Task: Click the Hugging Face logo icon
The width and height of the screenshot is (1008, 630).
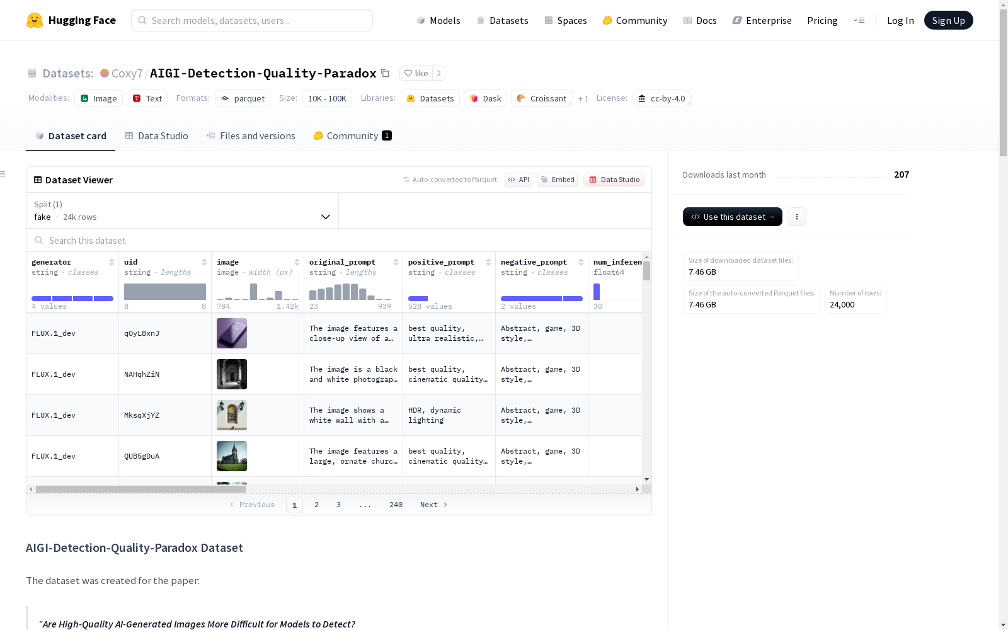Action: pyautogui.click(x=35, y=20)
